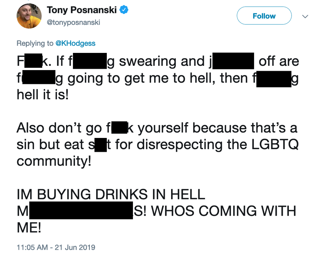Open the tweet options chevron menu

(305, 16)
